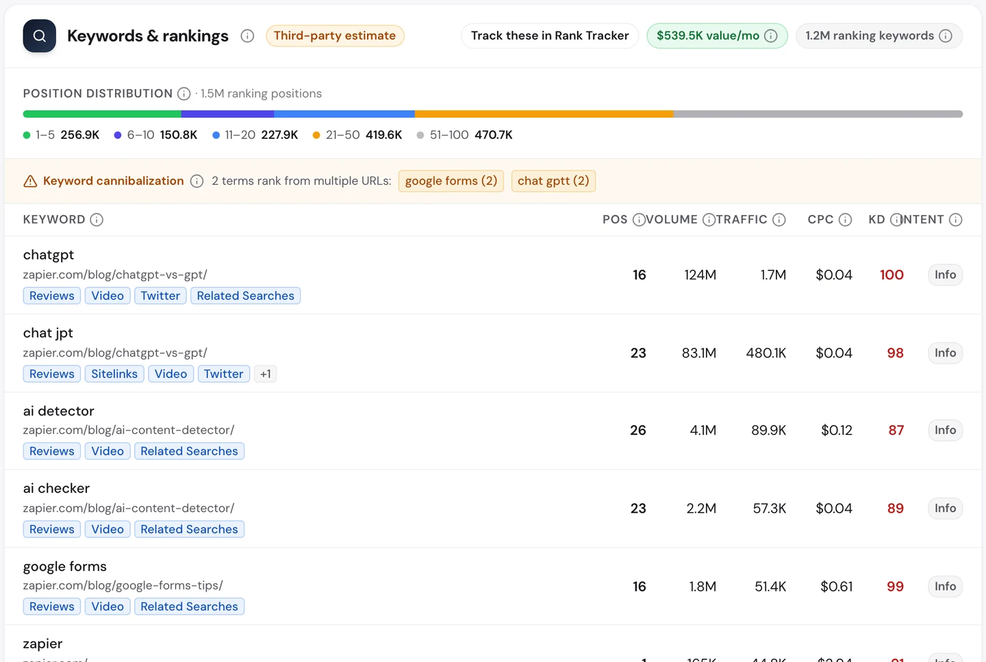Screen dimensions: 986x662
Task: Click info icon next to POS column header
Action: point(638,220)
